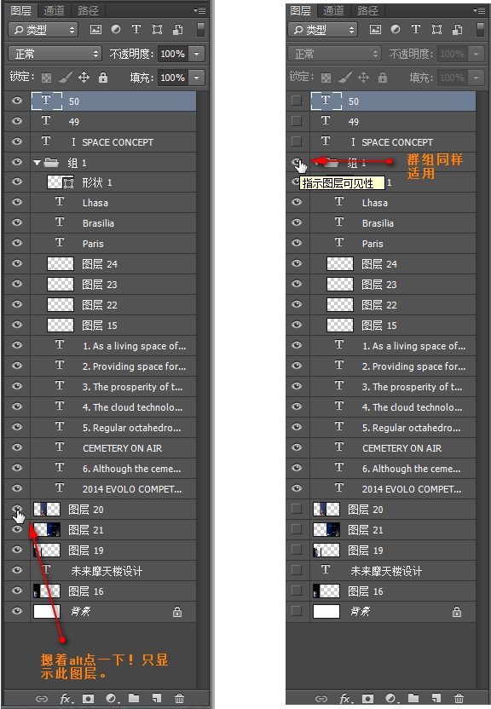
Task: Open the 不透明度 dropdown arrow in left panel
Action: tap(197, 54)
